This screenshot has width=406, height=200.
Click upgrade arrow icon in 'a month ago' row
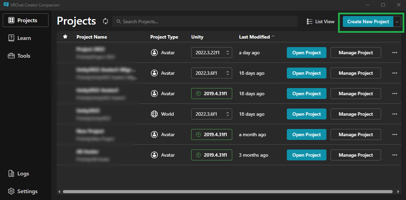(198, 134)
